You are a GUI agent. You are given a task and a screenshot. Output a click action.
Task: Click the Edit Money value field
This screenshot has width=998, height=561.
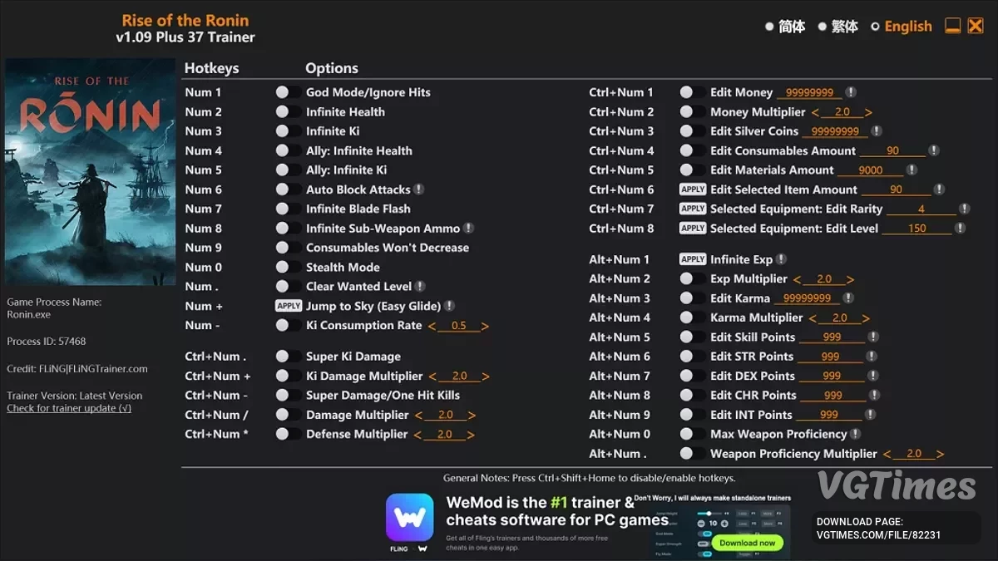(809, 93)
